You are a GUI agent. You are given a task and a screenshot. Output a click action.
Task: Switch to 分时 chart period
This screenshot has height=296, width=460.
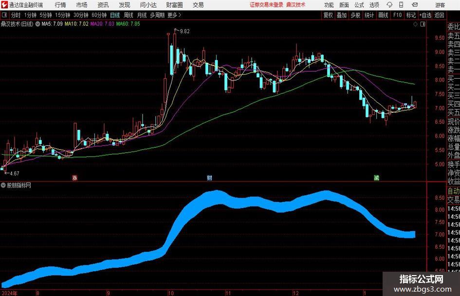pos(16,15)
